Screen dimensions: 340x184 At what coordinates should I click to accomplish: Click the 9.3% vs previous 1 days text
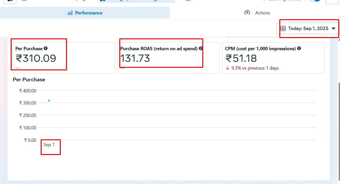[255, 68]
